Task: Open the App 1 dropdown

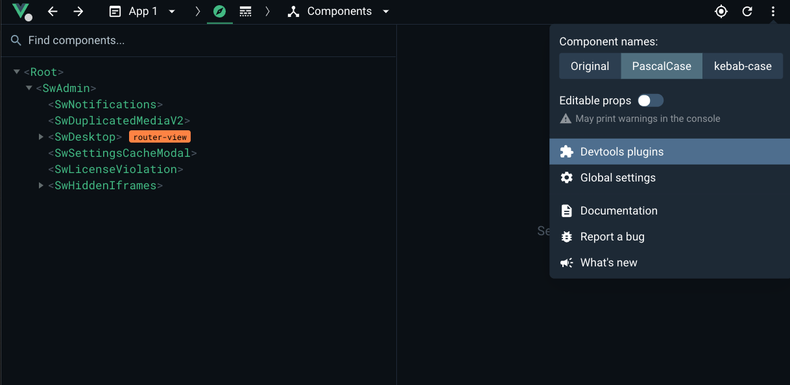Action: click(x=171, y=11)
